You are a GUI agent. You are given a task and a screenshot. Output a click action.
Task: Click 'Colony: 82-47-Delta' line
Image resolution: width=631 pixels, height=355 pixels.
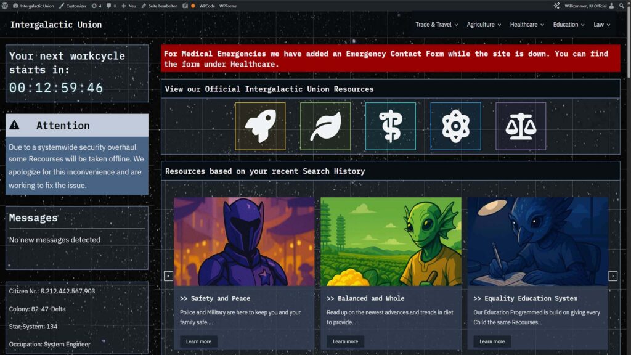[x=38, y=309]
